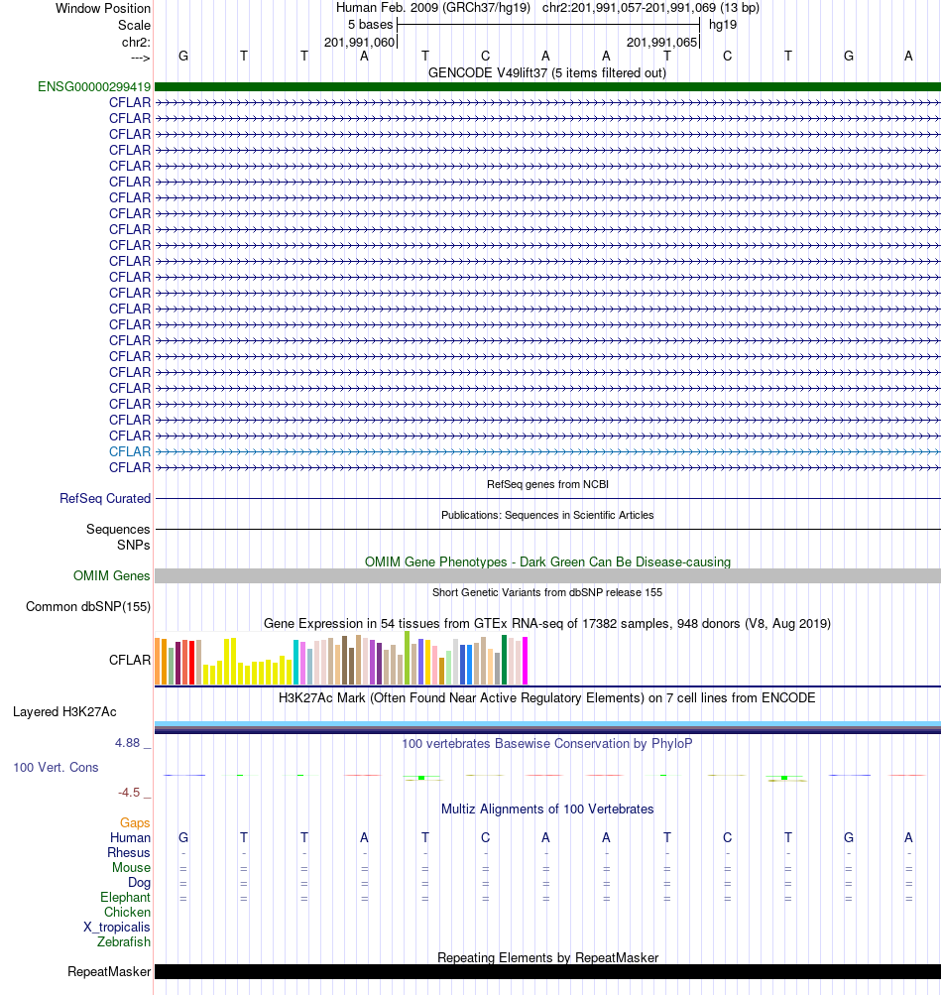Click 'Publications: Sequences in Scientific Articles' title
The image size is (942, 995).
coord(547,515)
